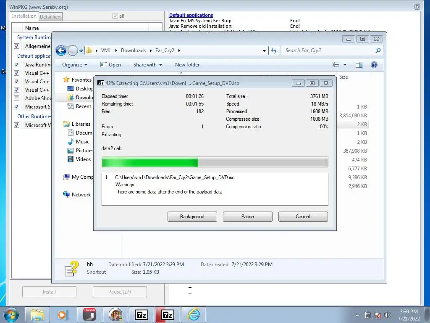Toggle Java Runtime checkbox in WinPKG

click(16, 64)
